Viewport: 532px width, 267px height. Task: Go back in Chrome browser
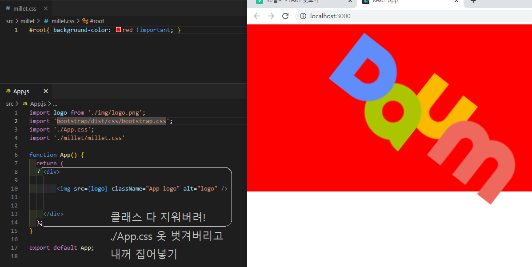click(257, 16)
